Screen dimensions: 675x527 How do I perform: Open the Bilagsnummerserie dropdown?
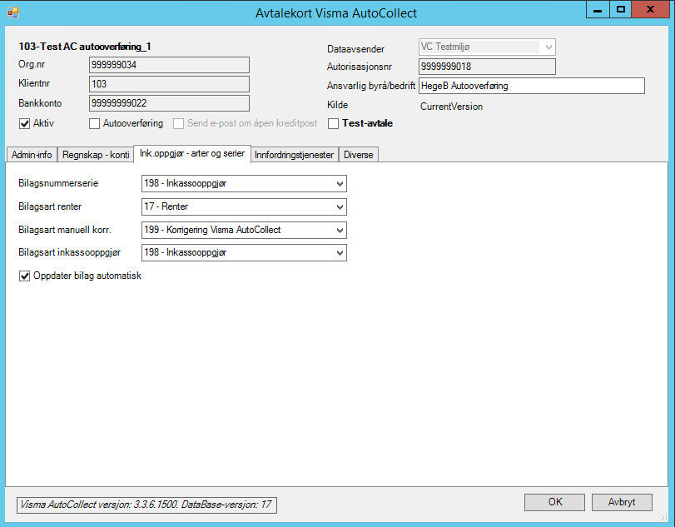coord(244,183)
